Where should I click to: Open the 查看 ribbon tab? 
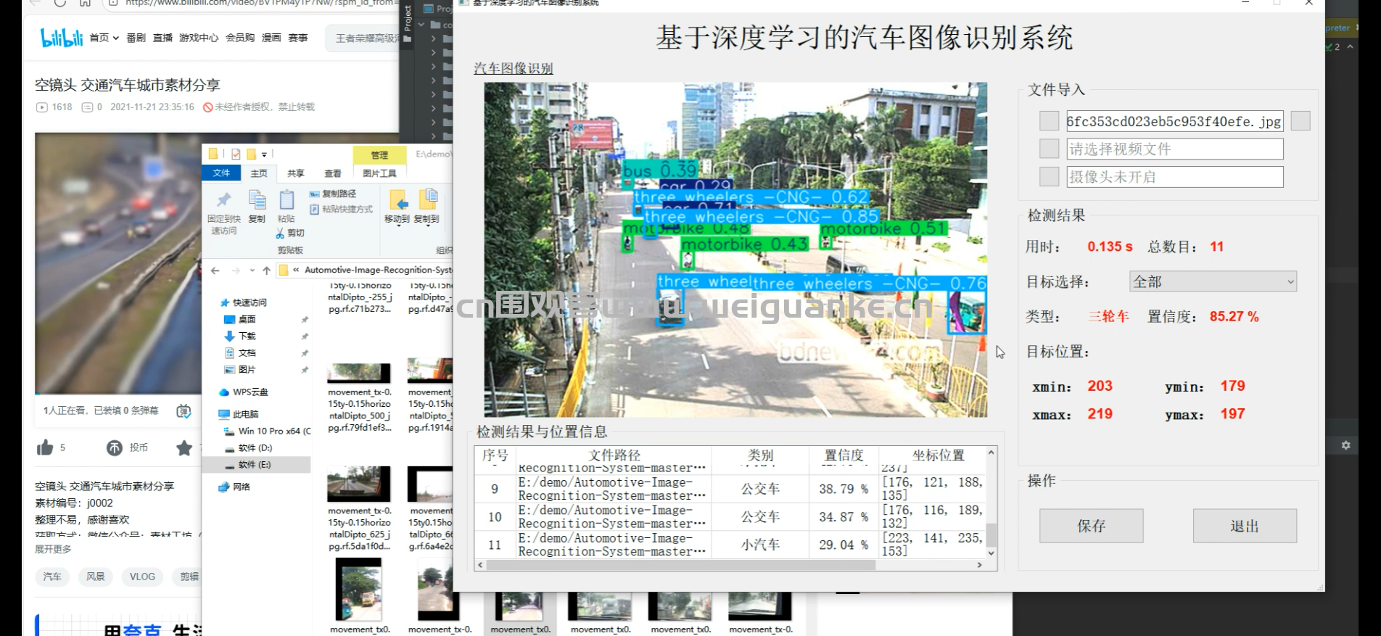[x=333, y=173]
